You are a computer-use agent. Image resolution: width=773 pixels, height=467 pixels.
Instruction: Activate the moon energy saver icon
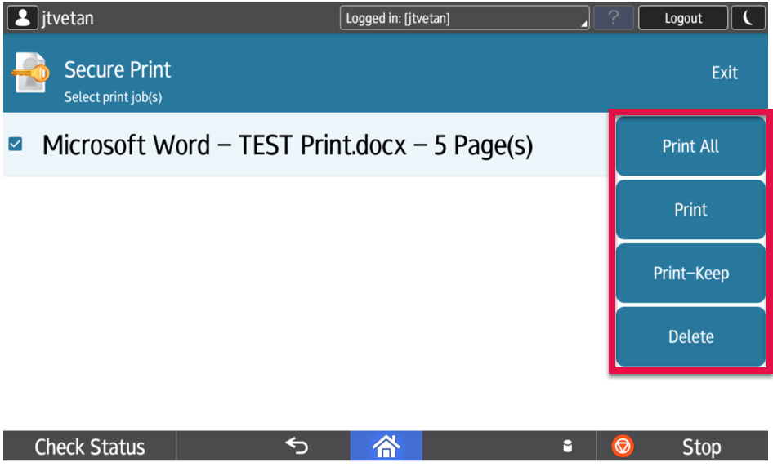pos(748,18)
